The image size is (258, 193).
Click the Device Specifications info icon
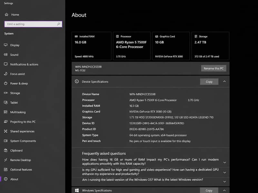(x=77, y=81)
